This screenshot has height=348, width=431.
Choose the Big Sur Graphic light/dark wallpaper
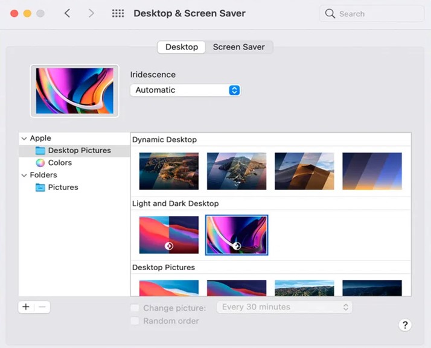[169, 235]
